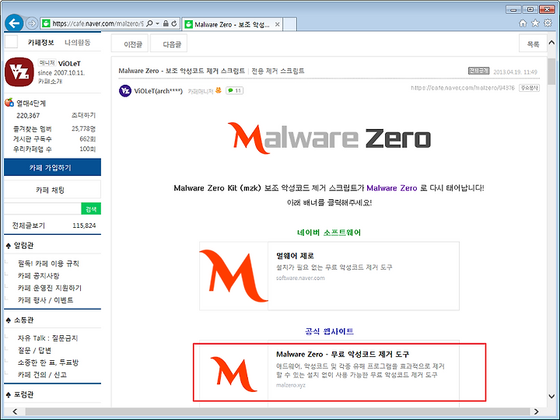The image size is (560, 420).
Task: Click the green 검색 search button
Action: 91,208
